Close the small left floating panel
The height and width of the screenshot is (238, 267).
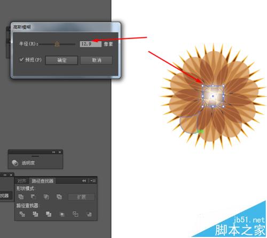[x=11, y=175]
